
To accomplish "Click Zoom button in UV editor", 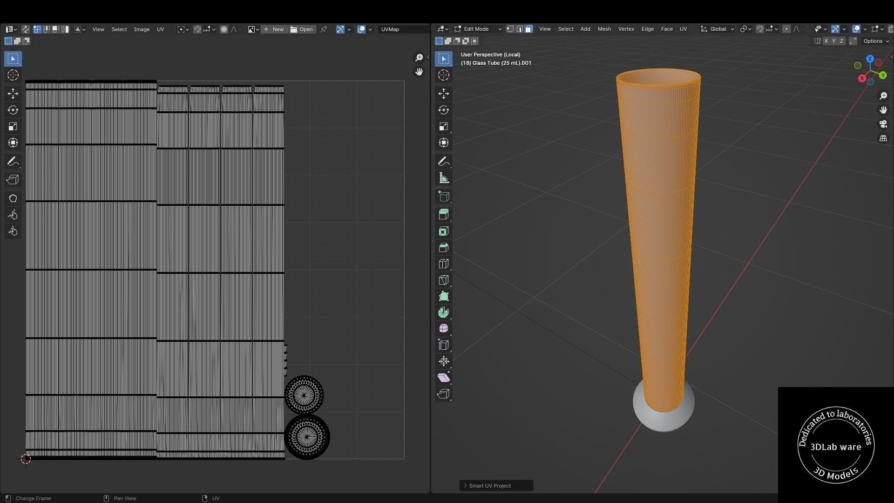I will pyautogui.click(x=419, y=57).
